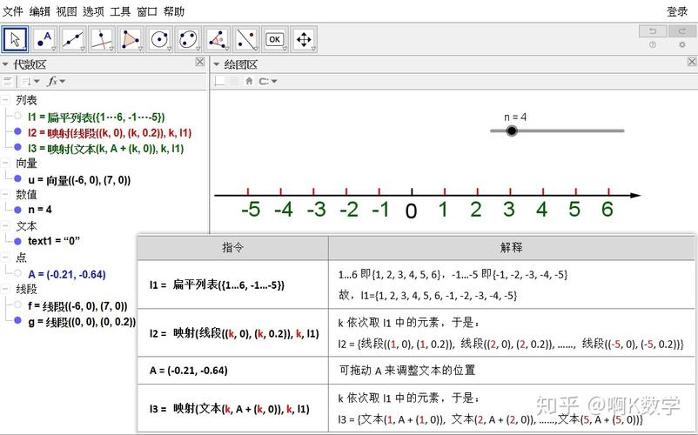This screenshot has width=698, height=435.
Task: Open the 工具 menu
Action: 120,11
